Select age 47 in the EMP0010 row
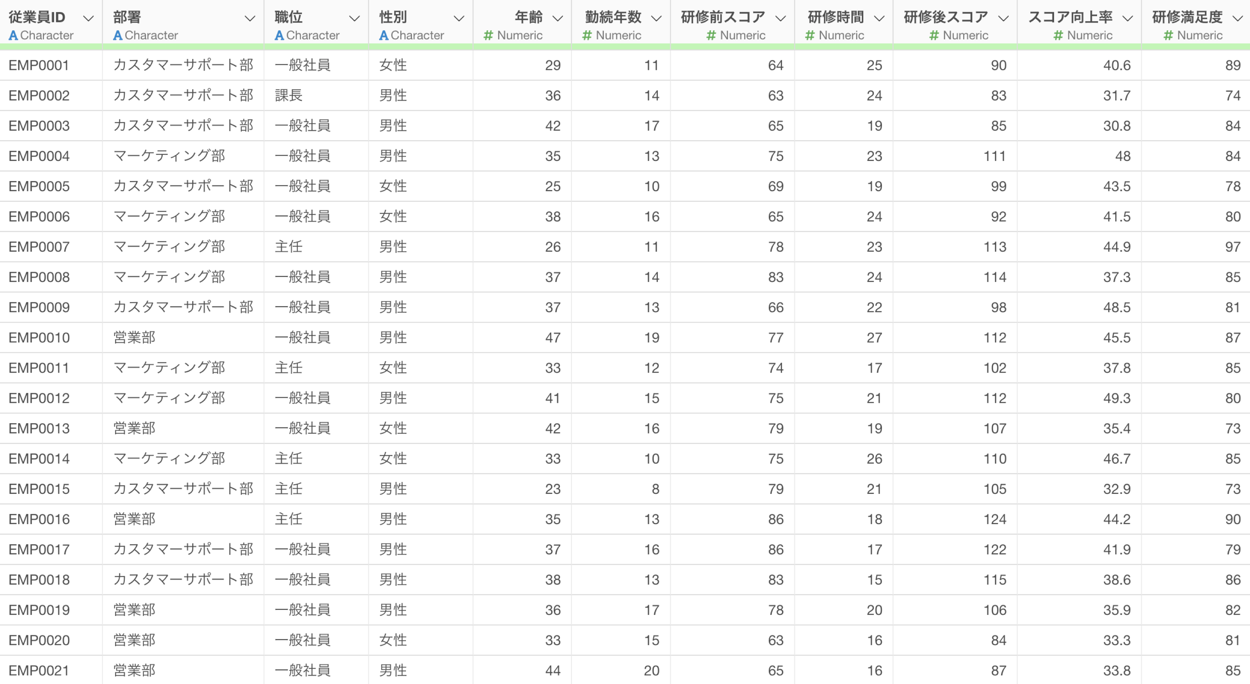 pos(522,337)
